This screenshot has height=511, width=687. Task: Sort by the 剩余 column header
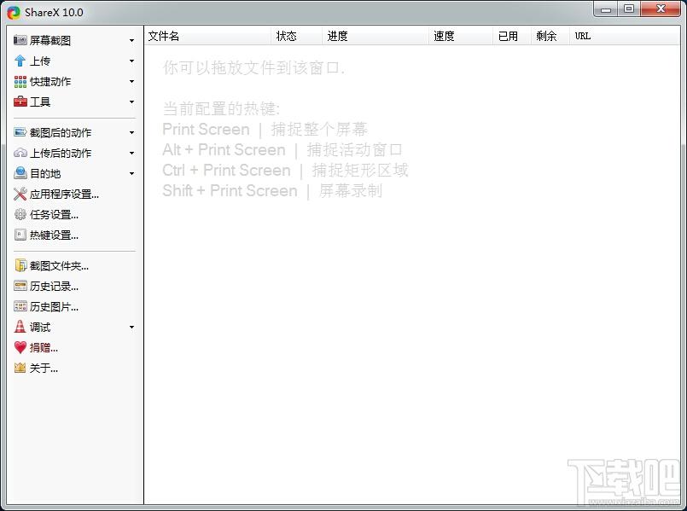(550, 36)
